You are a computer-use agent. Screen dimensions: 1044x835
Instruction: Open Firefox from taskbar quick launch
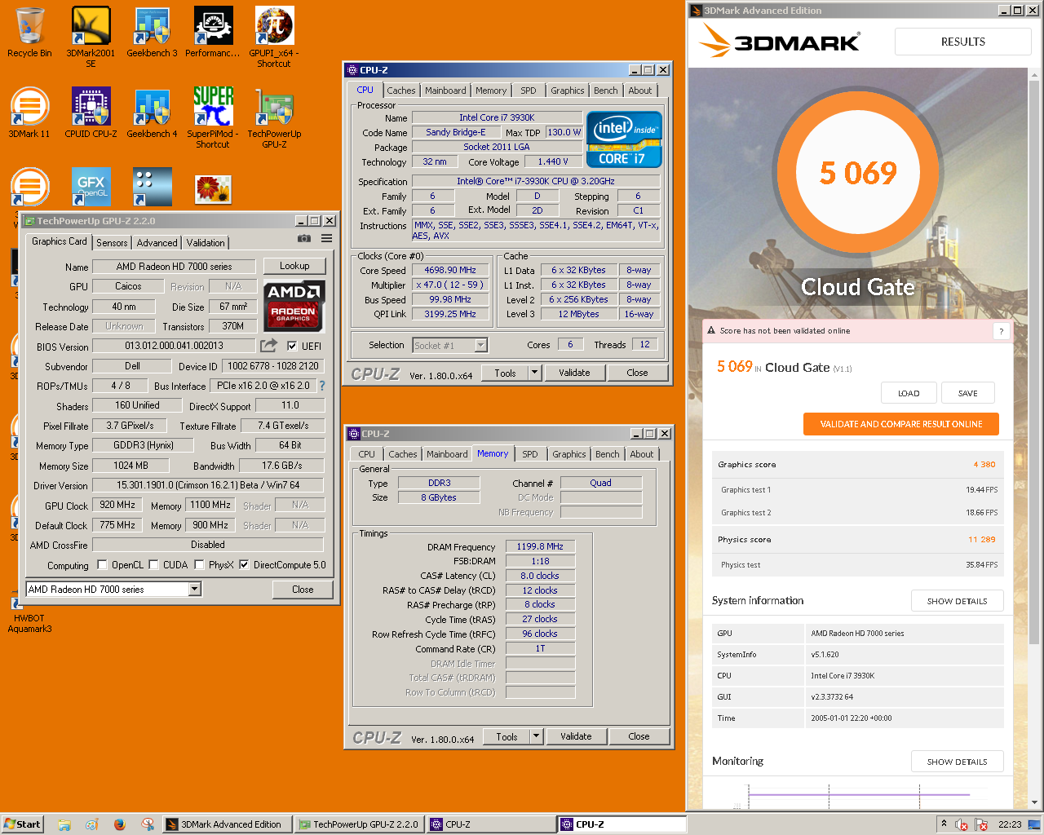point(120,824)
